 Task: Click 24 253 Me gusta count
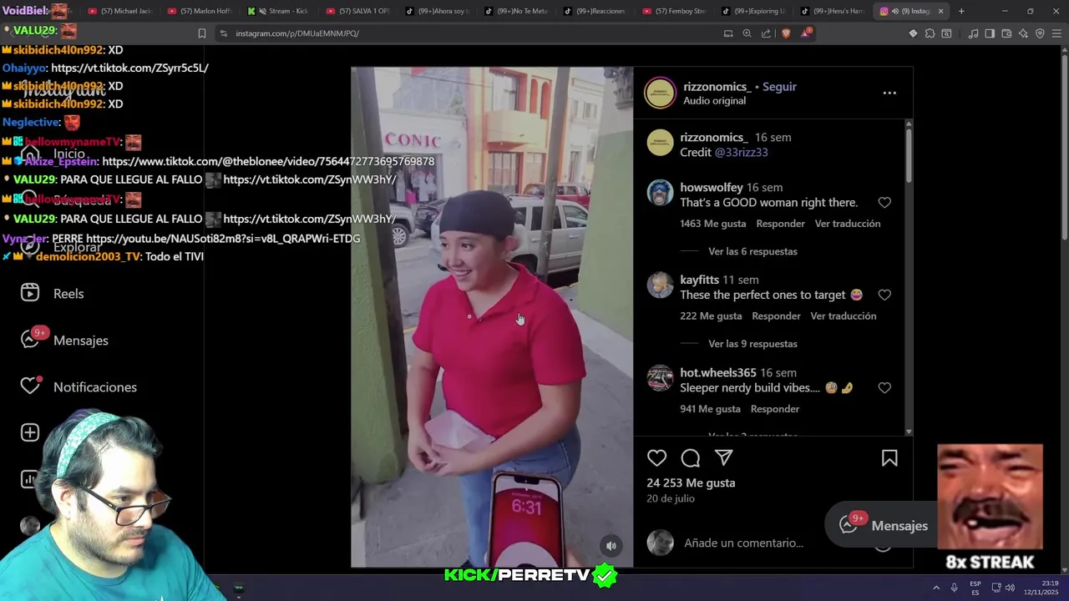coord(691,482)
